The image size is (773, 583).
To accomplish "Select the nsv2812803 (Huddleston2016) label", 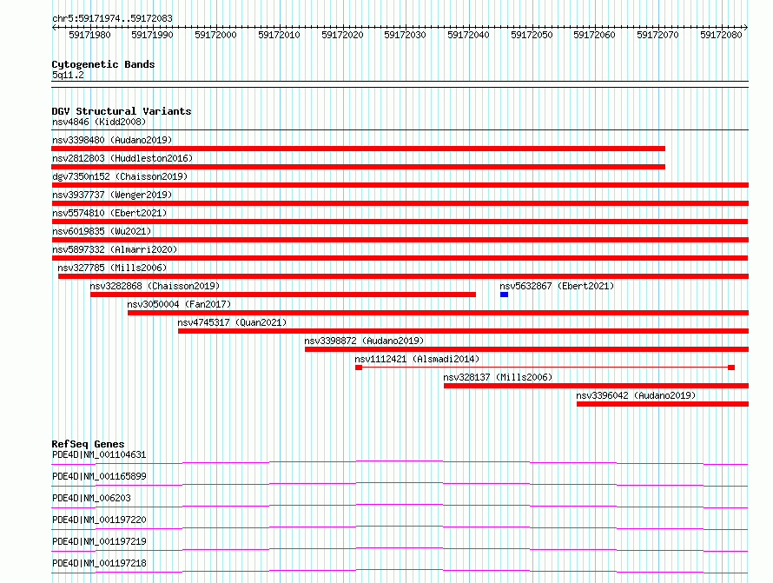I will 122,158.
